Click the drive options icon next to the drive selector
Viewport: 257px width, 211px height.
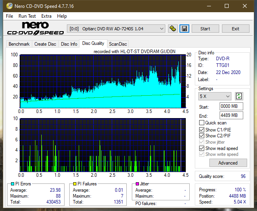pos(173,29)
